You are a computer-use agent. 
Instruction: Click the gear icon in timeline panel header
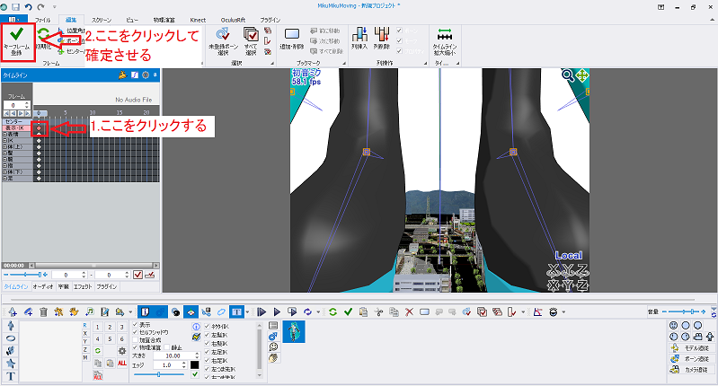pyautogui.click(x=146, y=75)
